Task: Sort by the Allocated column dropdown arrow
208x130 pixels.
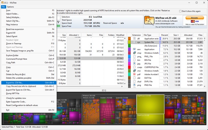Action: pyautogui.click(x=78, y=35)
